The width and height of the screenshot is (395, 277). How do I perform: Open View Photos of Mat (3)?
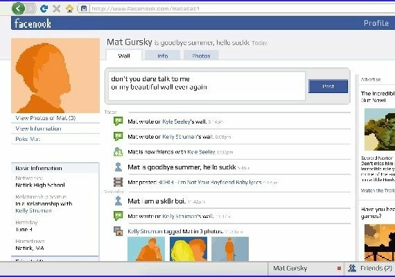click(x=45, y=118)
